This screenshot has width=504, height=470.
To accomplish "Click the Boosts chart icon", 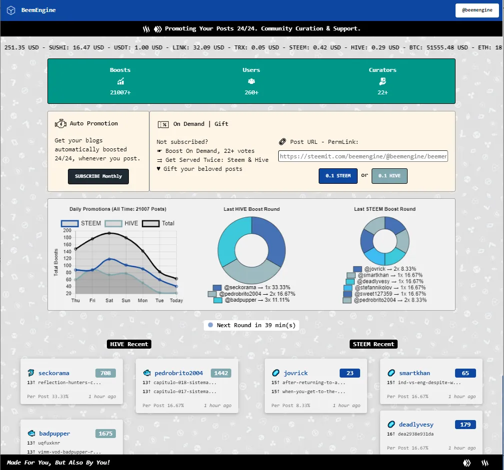I will point(120,81).
